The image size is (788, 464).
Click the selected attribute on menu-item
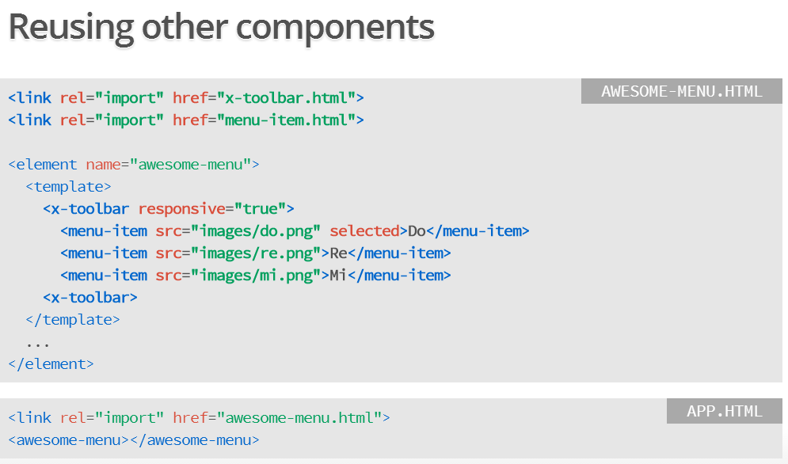pos(364,231)
